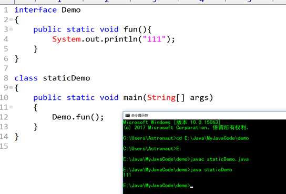Click the last console prompt with blinking cursor

coord(158,186)
